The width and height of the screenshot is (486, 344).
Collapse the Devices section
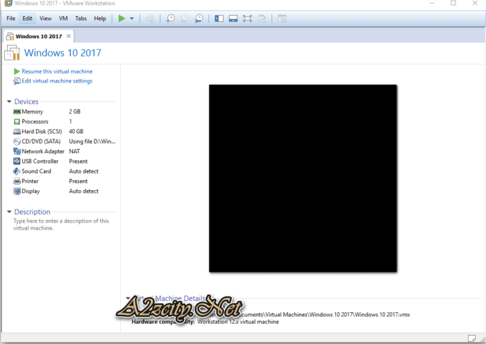pos(9,101)
